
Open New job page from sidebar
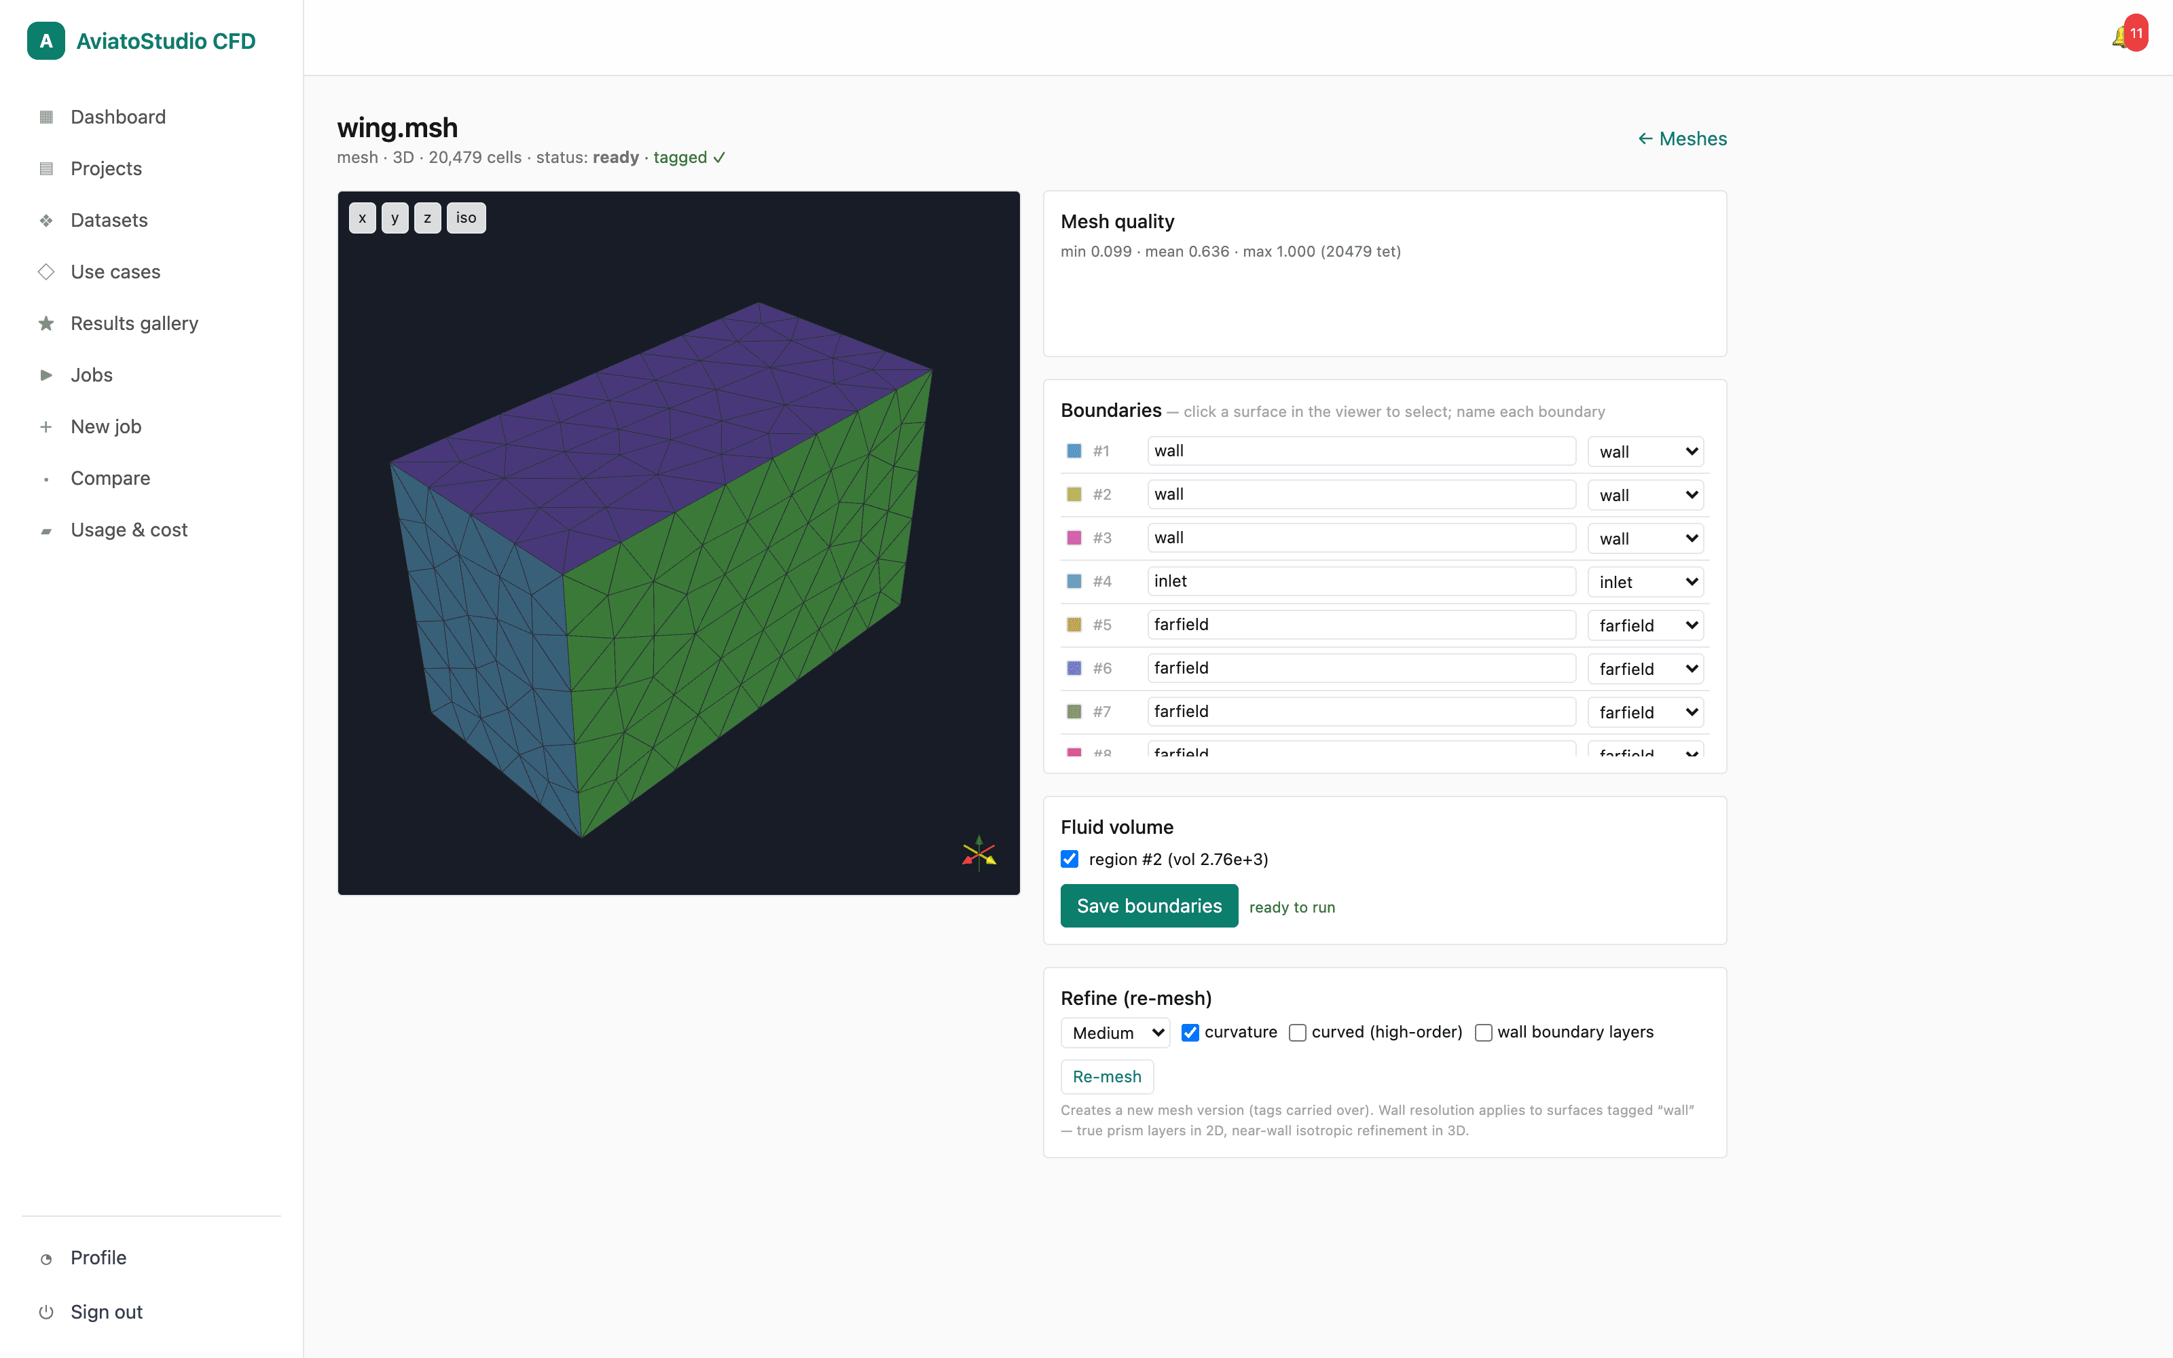(x=106, y=426)
